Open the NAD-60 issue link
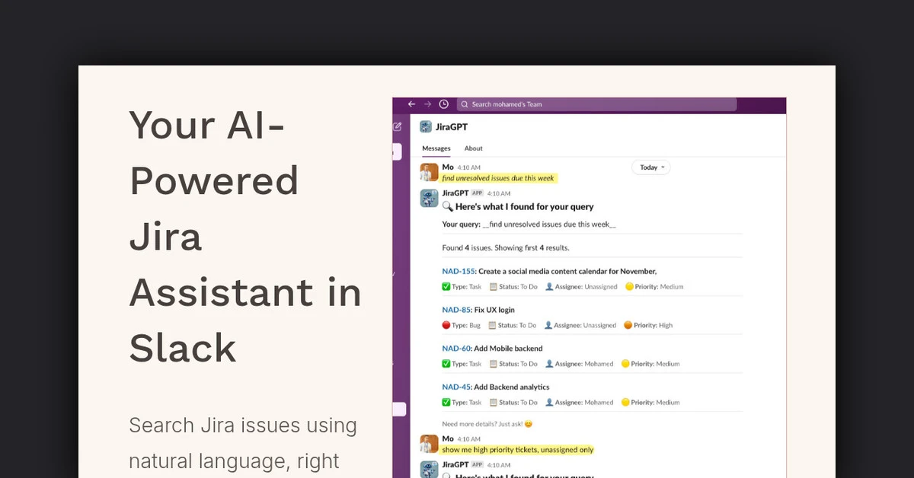This screenshot has height=478, width=914. (456, 349)
